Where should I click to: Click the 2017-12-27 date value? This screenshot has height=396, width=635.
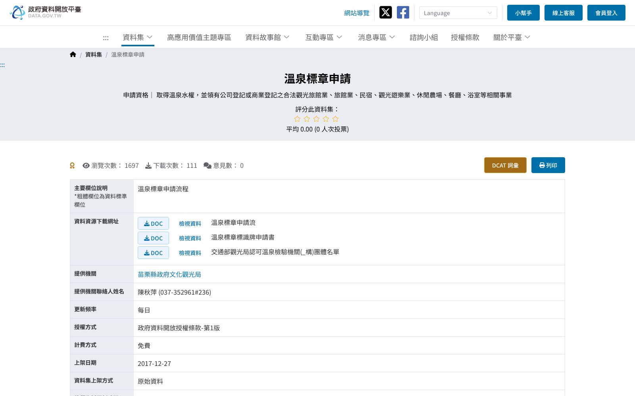click(154, 364)
